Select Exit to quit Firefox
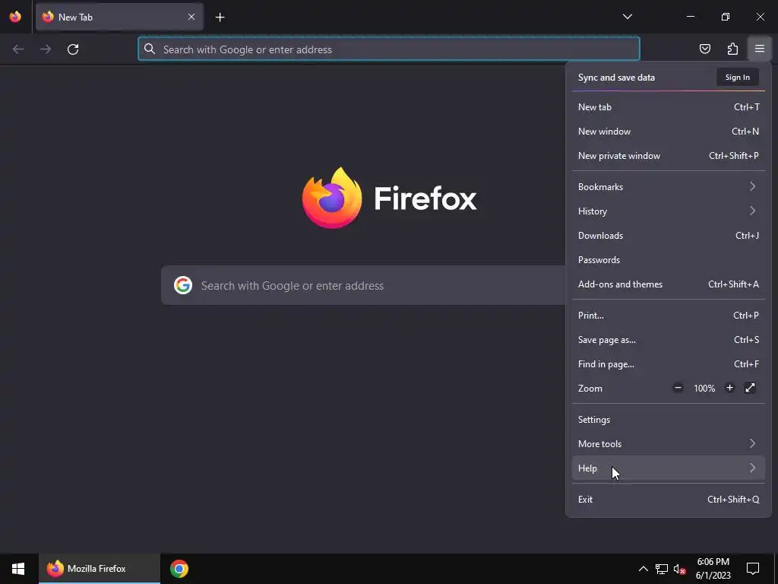 click(669, 500)
